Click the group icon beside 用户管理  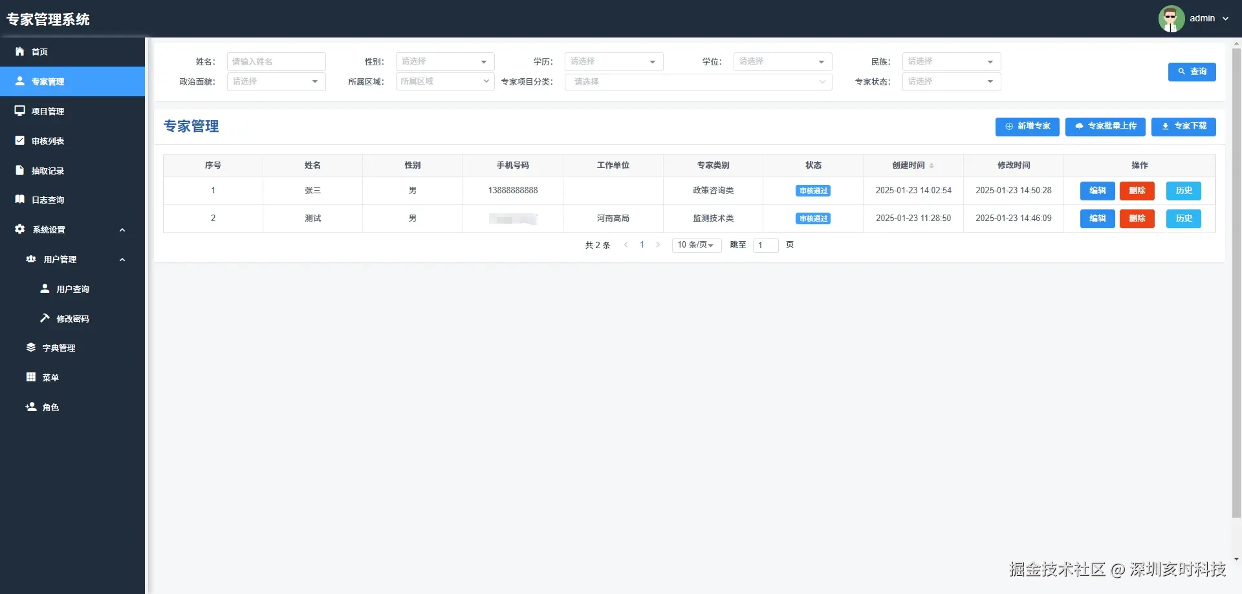(x=31, y=259)
